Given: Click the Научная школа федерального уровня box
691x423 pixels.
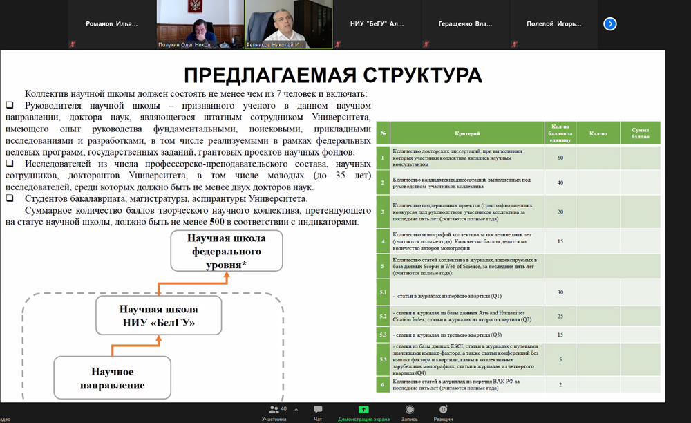Looking at the screenshot, I should pos(227,252).
